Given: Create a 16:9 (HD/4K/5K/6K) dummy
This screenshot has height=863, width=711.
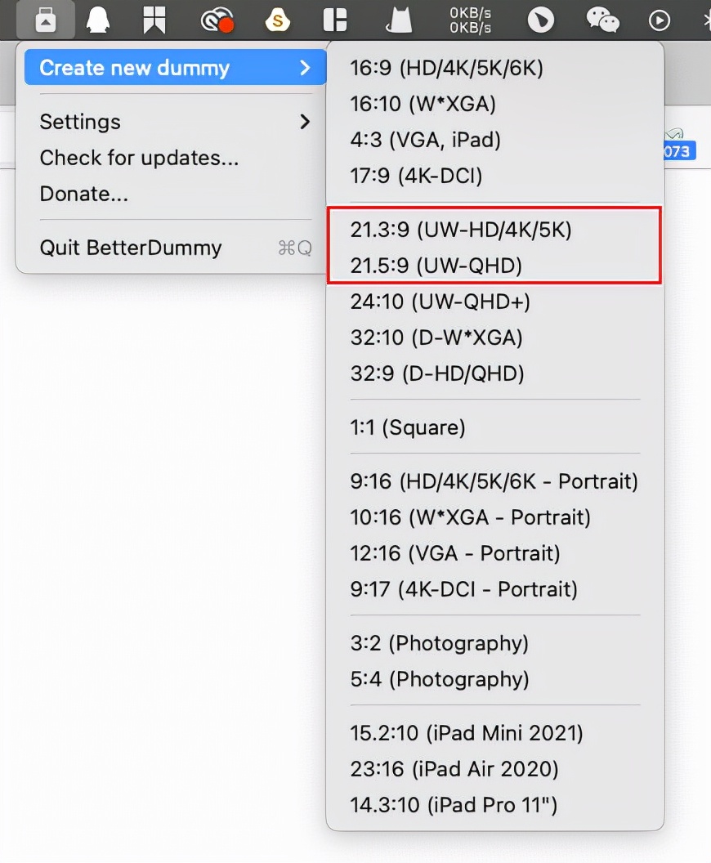Looking at the screenshot, I should 494,69.
